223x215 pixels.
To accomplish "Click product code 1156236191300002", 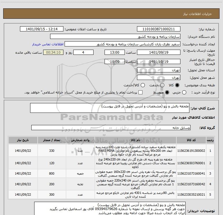I will point(191,151).
